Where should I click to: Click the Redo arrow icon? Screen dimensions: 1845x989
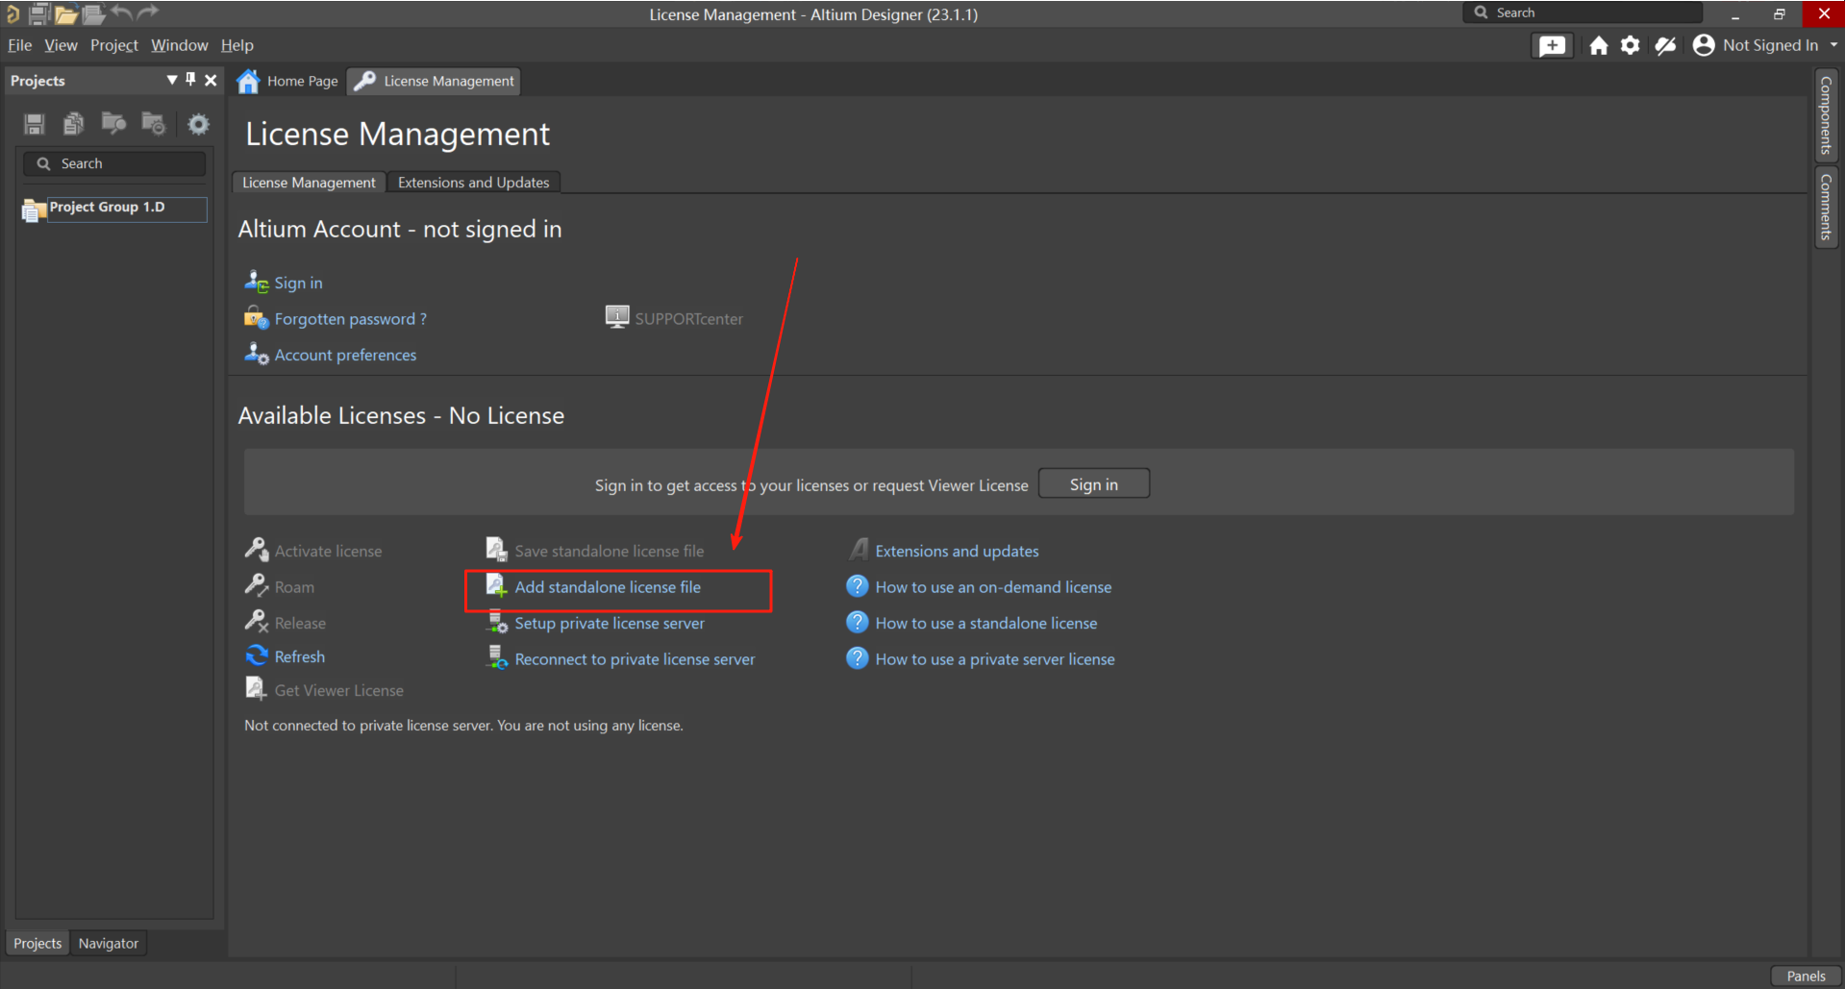coord(147,12)
